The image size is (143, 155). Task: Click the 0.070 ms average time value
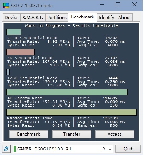[115, 42]
